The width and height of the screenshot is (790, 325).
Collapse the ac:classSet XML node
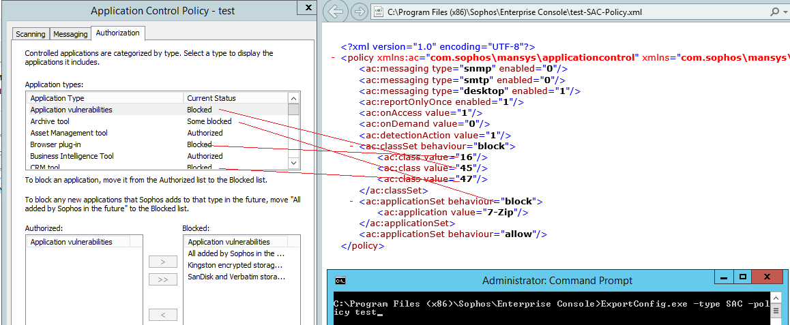pos(352,146)
